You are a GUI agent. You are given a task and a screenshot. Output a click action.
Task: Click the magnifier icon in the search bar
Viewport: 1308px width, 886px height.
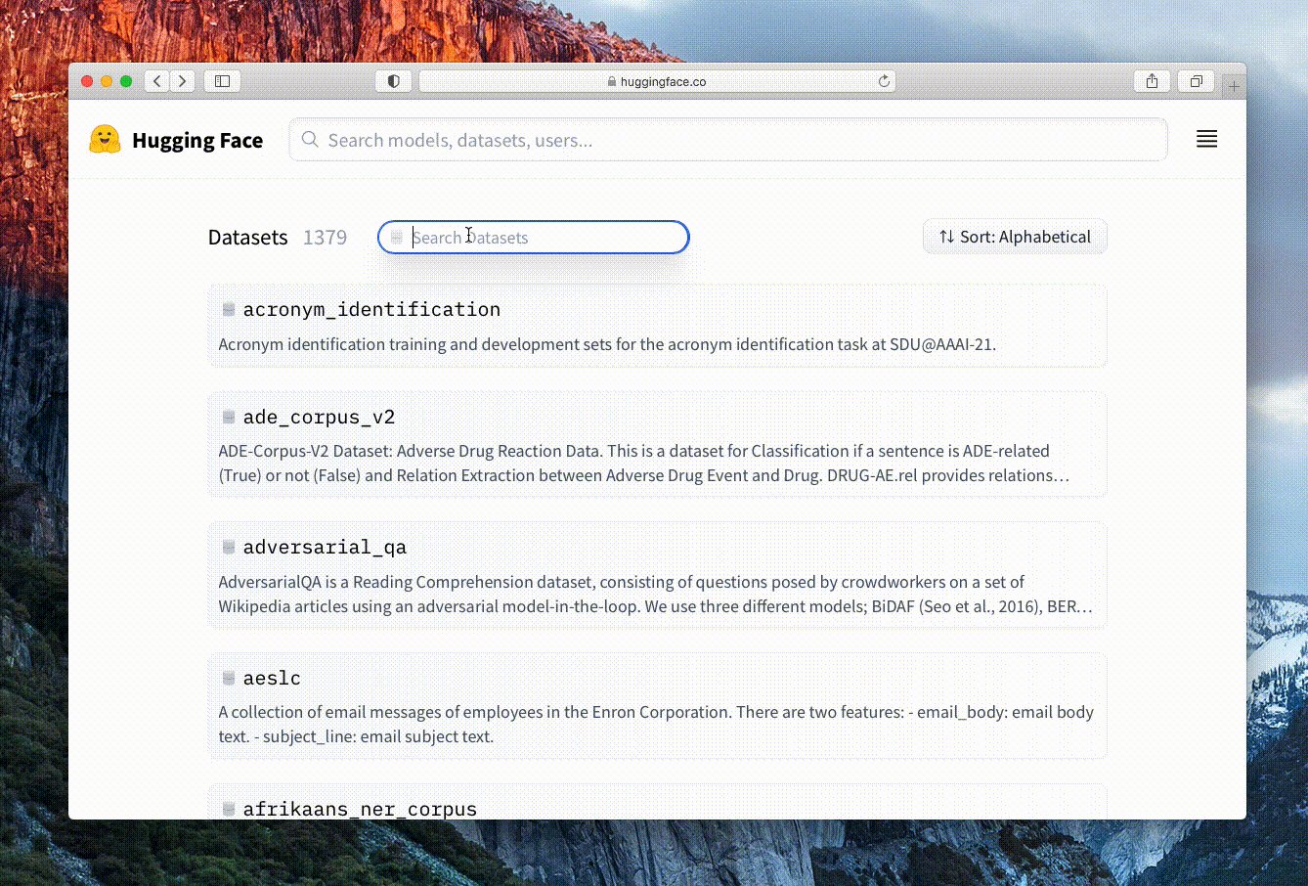pos(309,140)
